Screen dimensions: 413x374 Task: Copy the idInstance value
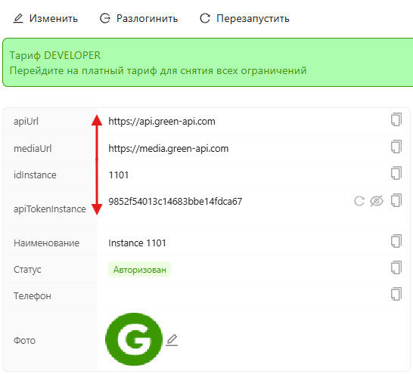396,173
